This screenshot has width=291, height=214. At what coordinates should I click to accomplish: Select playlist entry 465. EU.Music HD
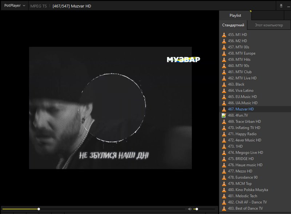pyautogui.click(x=255, y=96)
